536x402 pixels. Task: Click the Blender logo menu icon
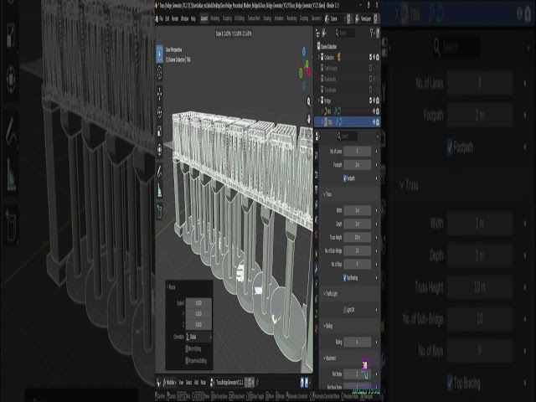click(x=157, y=18)
